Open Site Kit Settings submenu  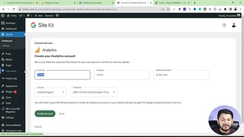click(x=6, y=46)
